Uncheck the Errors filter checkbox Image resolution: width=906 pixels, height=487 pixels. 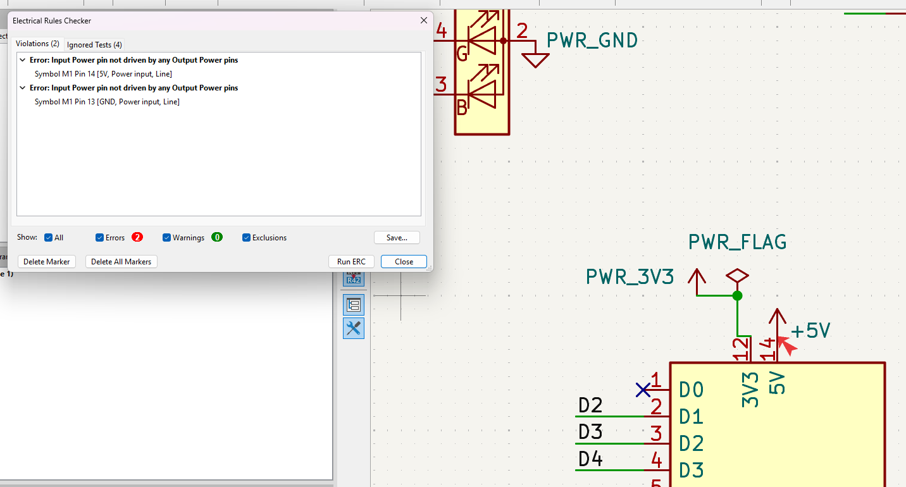tap(99, 238)
